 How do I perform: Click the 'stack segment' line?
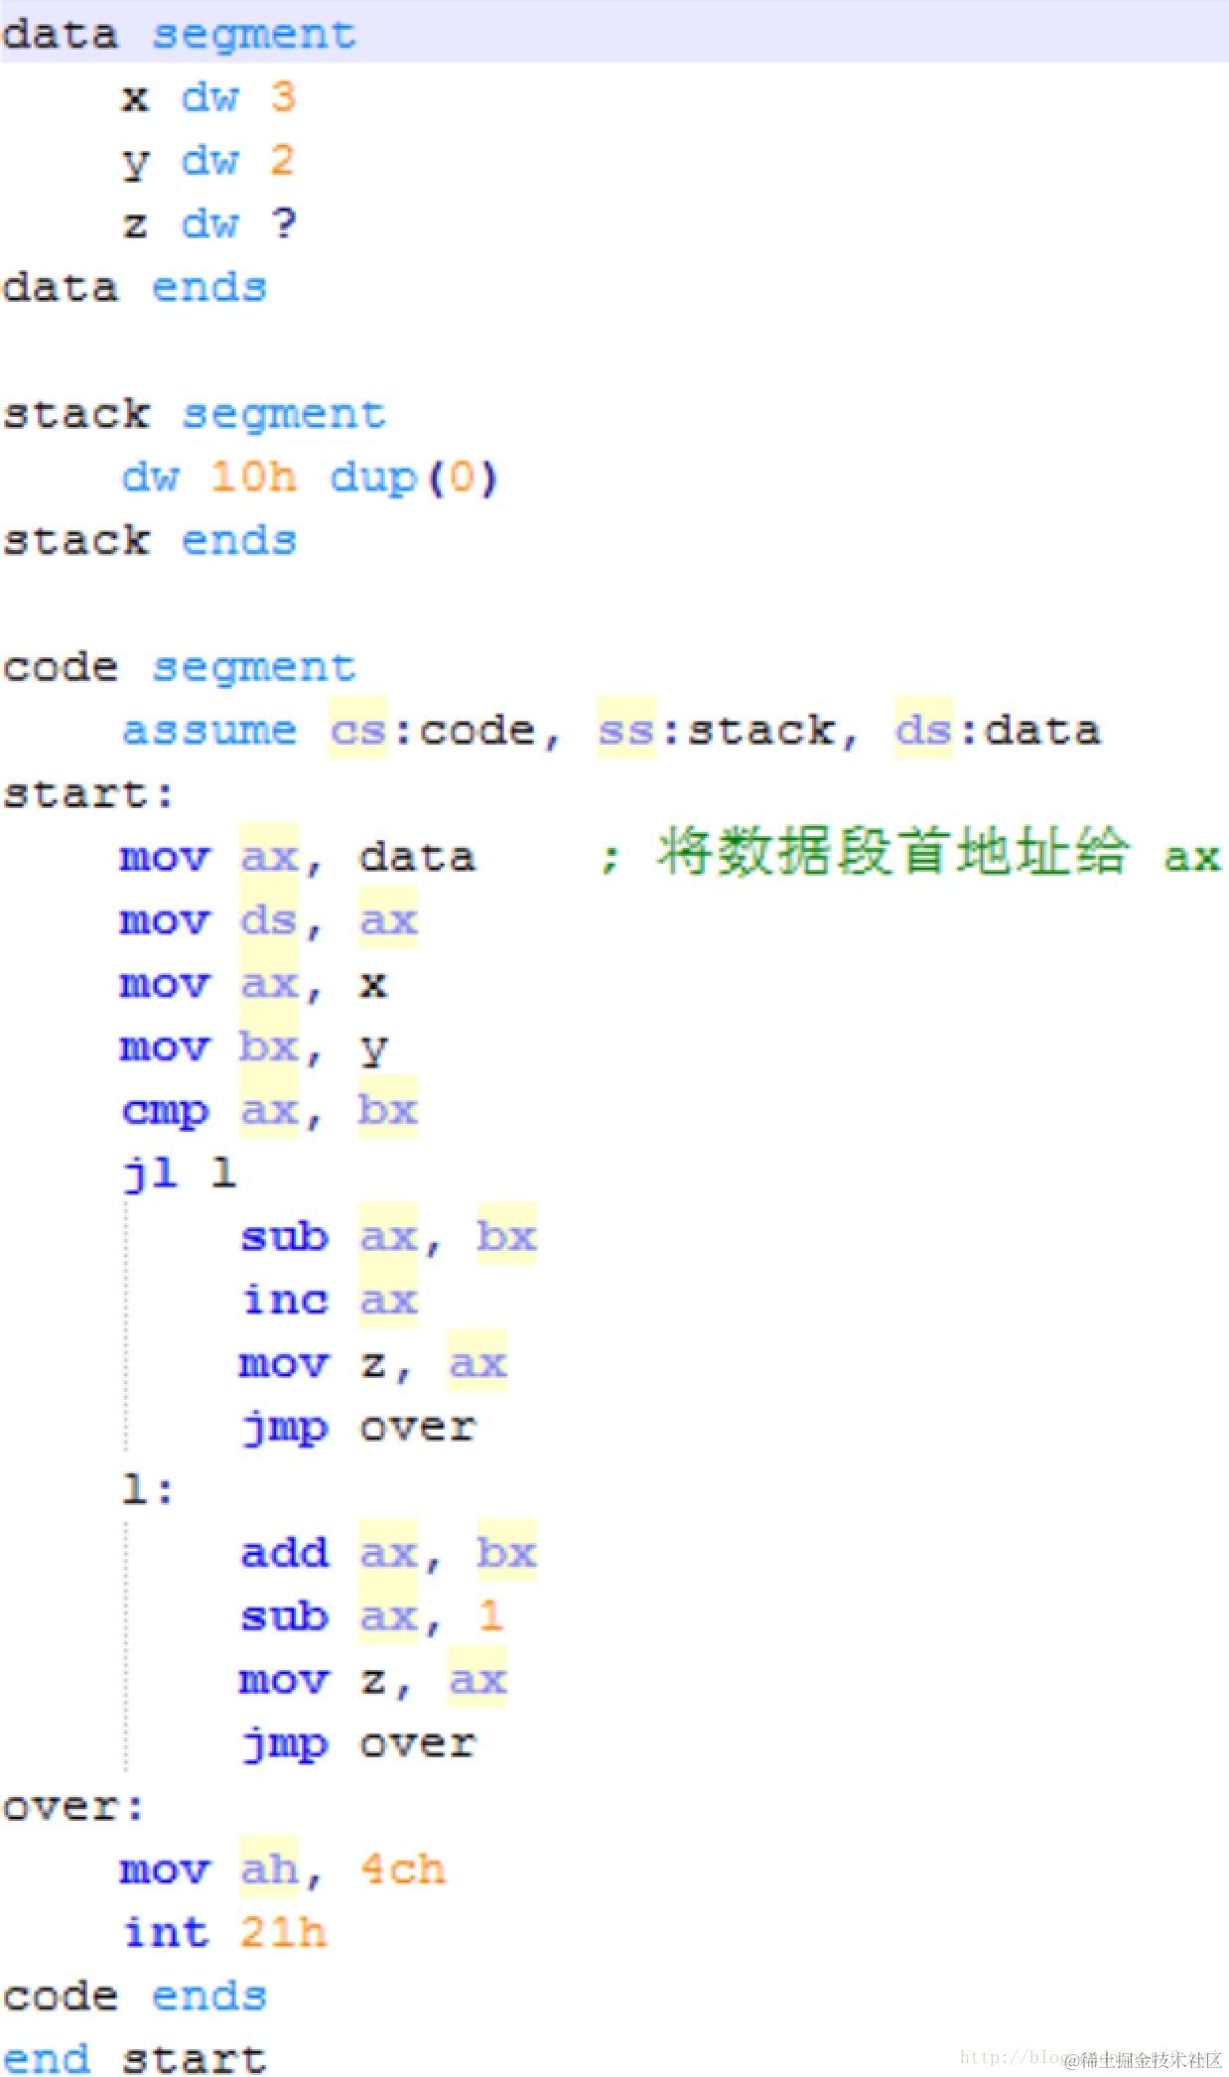[x=194, y=414]
